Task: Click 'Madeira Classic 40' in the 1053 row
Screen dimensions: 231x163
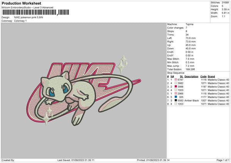Action: pyautogui.click(x=218, y=104)
